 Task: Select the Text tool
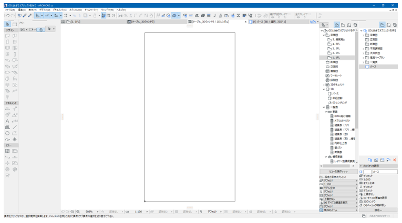pos(7,121)
